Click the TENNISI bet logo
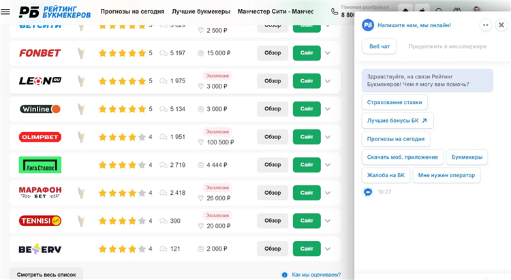511x280 pixels. coord(40,221)
